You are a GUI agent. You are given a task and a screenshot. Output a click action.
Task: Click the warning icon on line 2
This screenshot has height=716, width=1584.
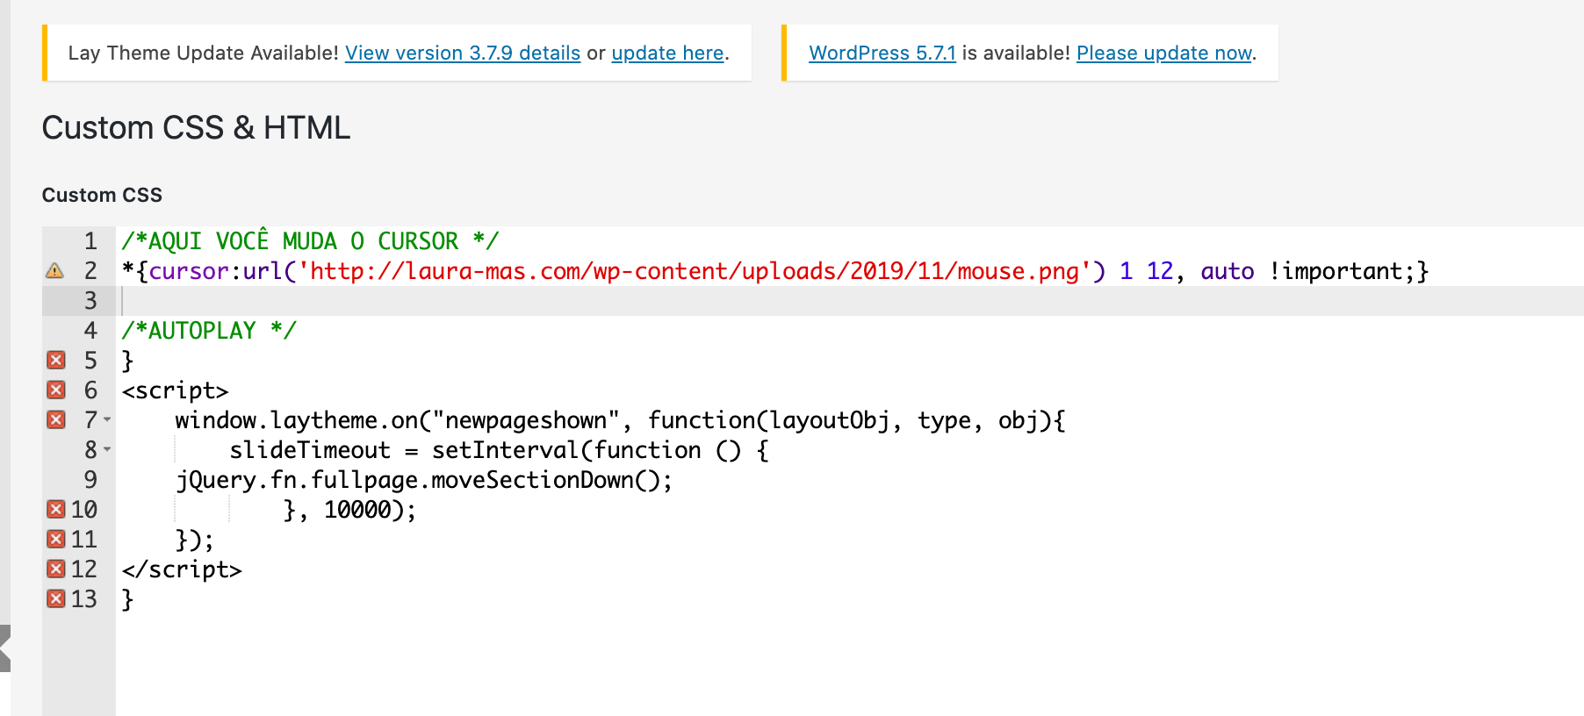coord(56,271)
